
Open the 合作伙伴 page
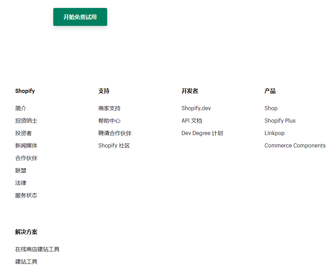(26, 158)
